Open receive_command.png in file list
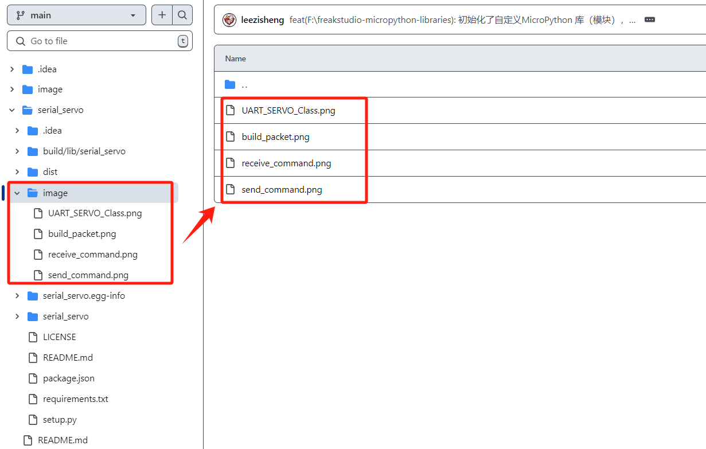The image size is (706, 449). coord(286,163)
